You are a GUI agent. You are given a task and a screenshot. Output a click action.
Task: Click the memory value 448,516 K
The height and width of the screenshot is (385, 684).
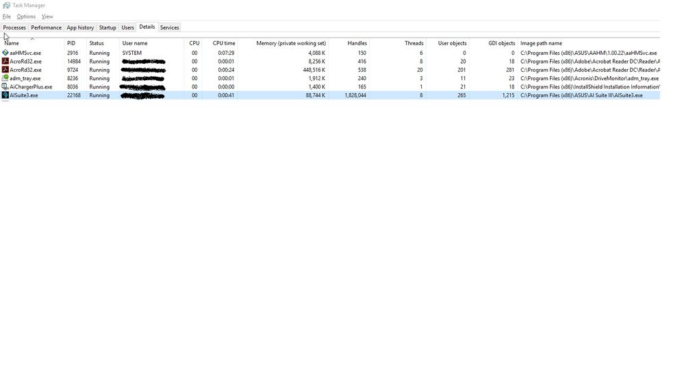314,70
